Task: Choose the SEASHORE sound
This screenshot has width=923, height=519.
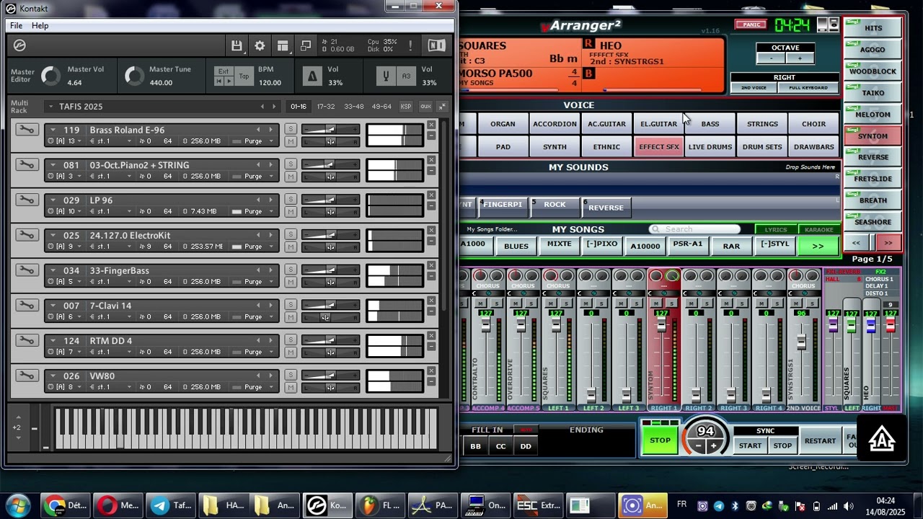Action: coord(873,221)
